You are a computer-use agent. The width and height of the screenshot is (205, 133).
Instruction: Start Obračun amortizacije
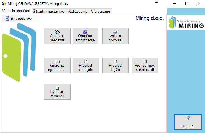[x=85, y=36]
